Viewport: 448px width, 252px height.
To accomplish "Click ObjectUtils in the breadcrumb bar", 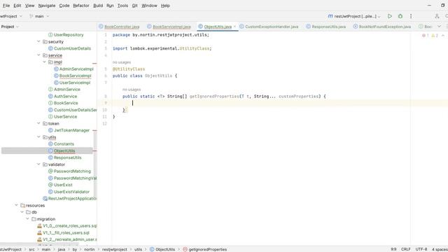I will [x=165, y=249].
